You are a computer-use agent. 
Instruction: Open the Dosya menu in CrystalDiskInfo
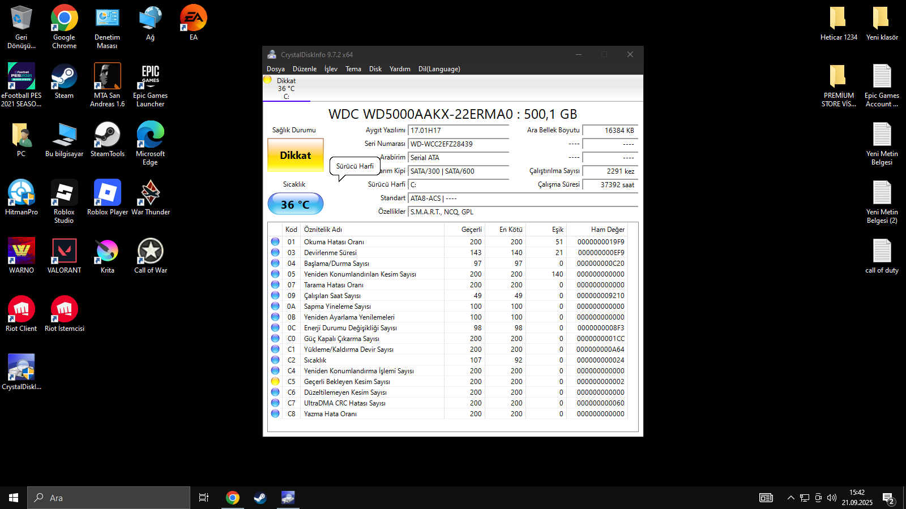pos(276,69)
